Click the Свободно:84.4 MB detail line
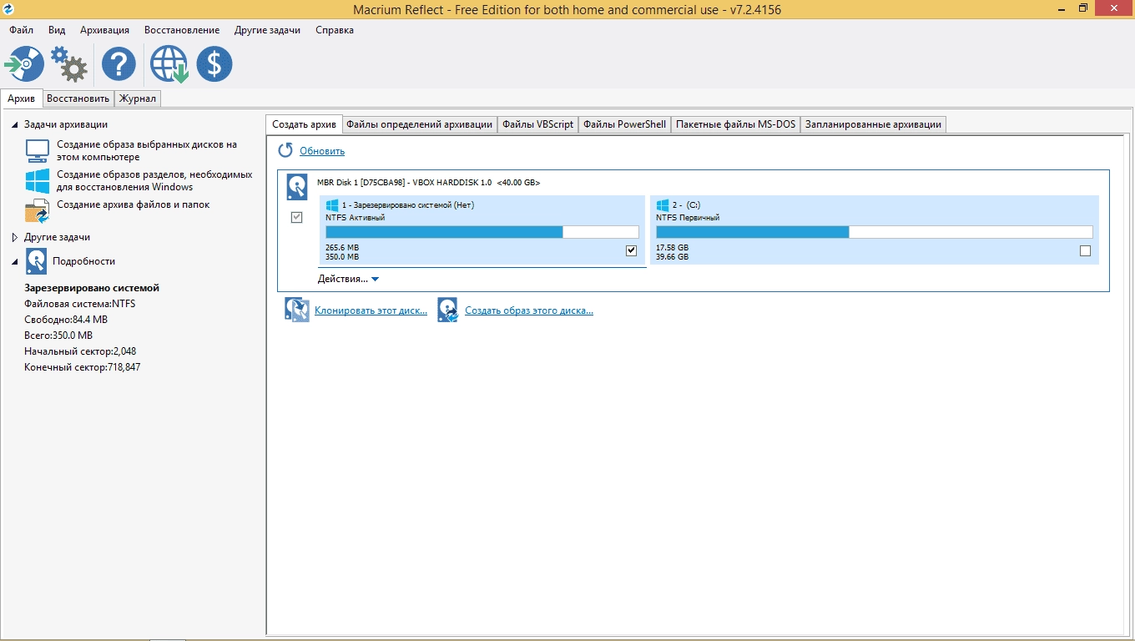Screen dimensions: 1135x641 [x=66, y=320]
